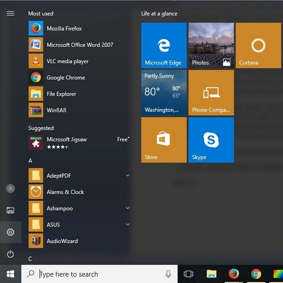The width and height of the screenshot is (283, 283).
Task: Click the Windows Start button
Action: click(10, 274)
